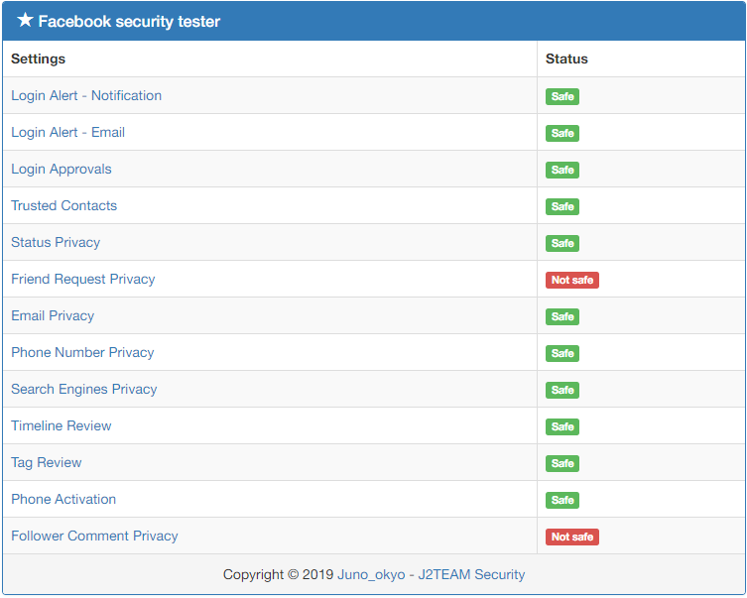Click Safe badge for Trusted Contacts

[x=562, y=206]
